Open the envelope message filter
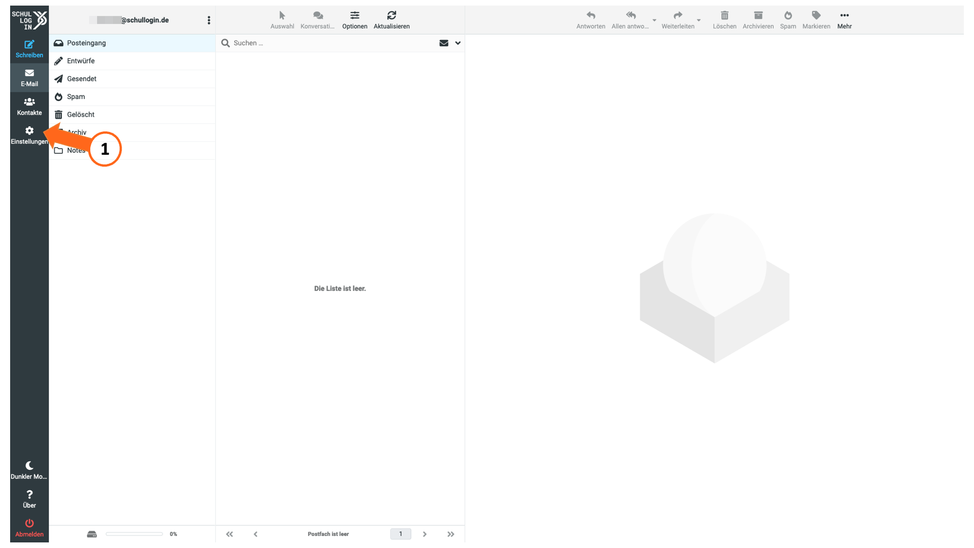974x548 pixels. (x=444, y=43)
